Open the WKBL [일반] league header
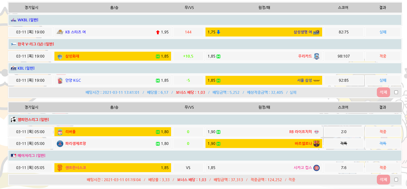 (28, 20)
